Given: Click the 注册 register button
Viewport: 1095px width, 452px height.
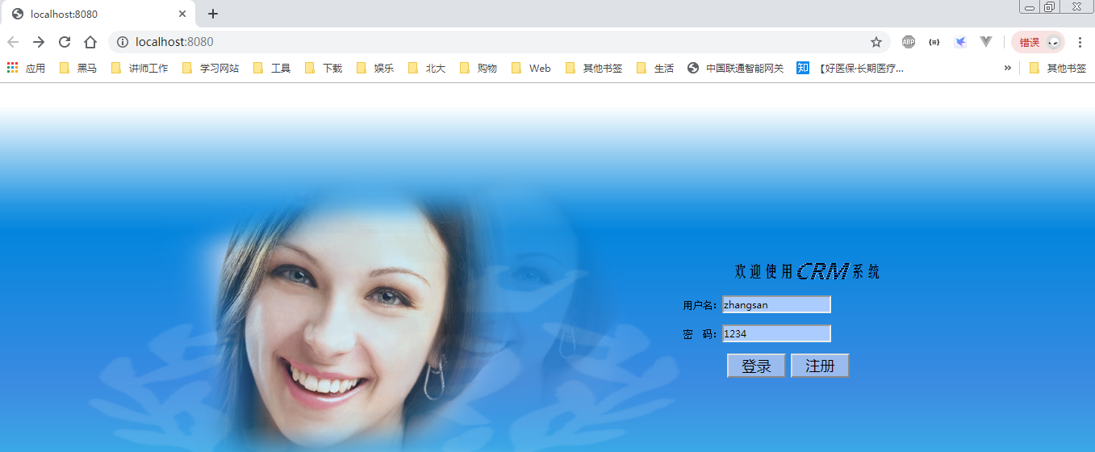Looking at the screenshot, I should click(820, 366).
